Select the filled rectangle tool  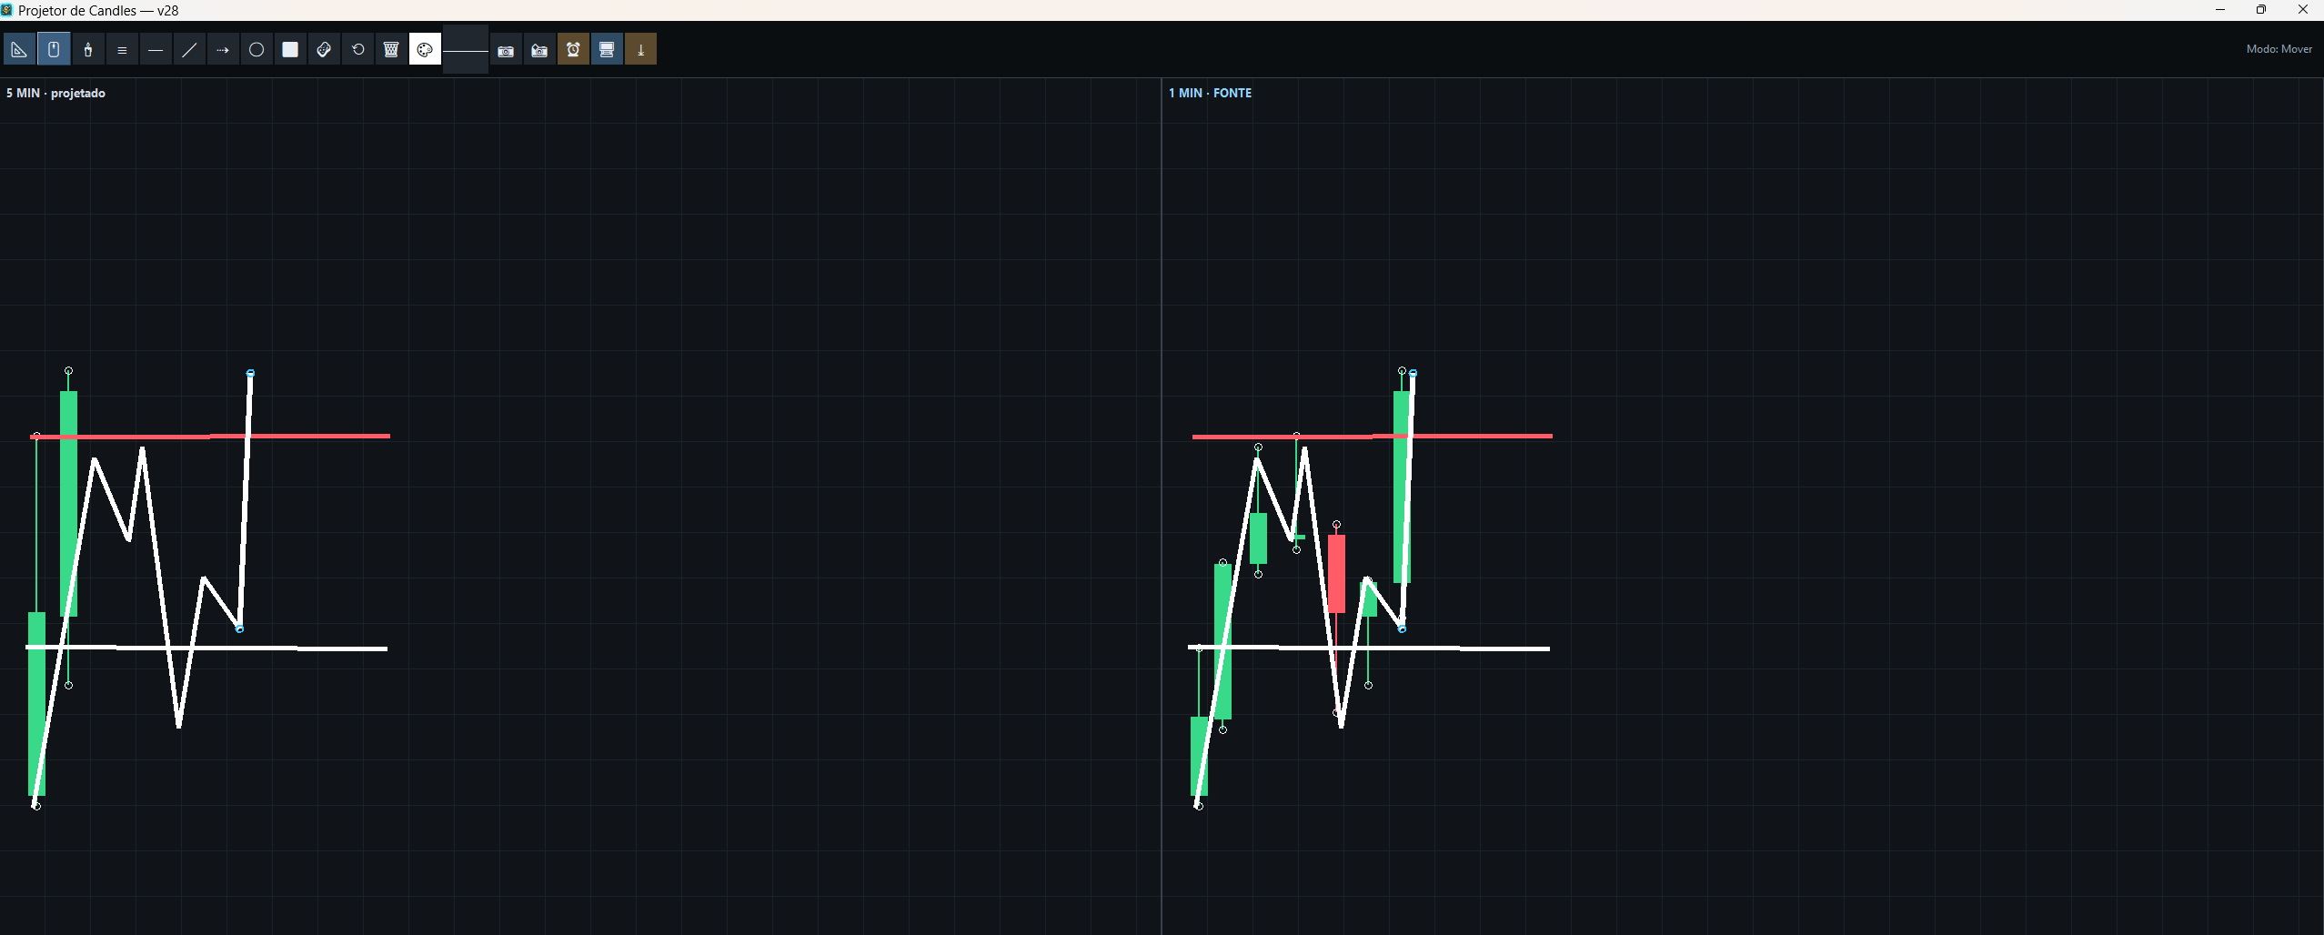(290, 50)
